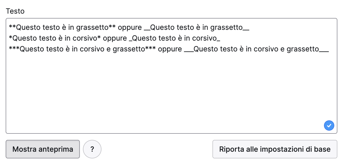Click 'grassetto__' at end of first line
342x162 pixels.
coord(230,27)
